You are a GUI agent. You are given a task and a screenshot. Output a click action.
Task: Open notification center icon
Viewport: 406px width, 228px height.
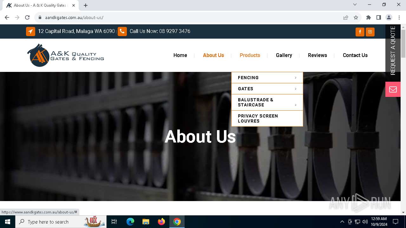point(396,222)
